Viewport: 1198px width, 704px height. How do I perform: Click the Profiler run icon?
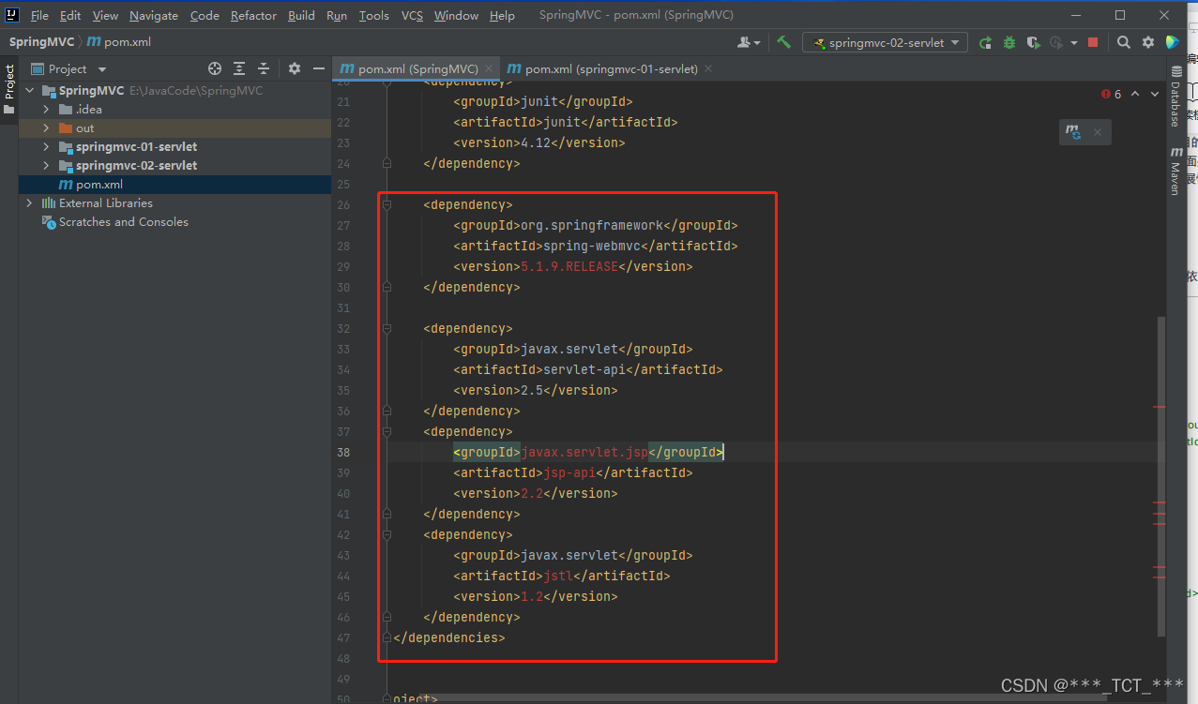[x=1056, y=42]
